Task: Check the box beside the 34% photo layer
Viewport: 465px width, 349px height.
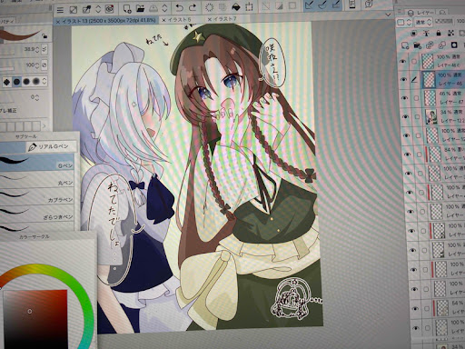Action: click(x=417, y=116)
